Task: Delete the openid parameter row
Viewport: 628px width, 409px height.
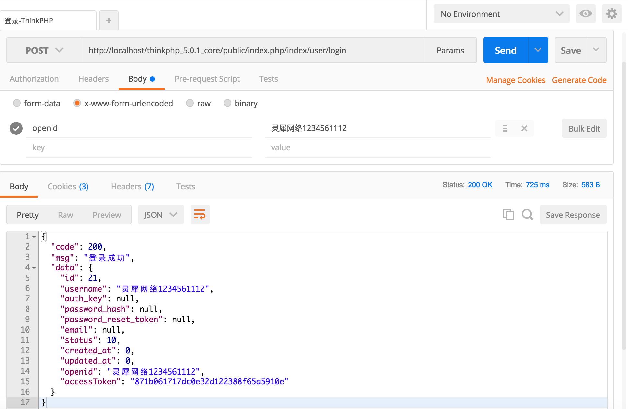Action: click(524, 128)
